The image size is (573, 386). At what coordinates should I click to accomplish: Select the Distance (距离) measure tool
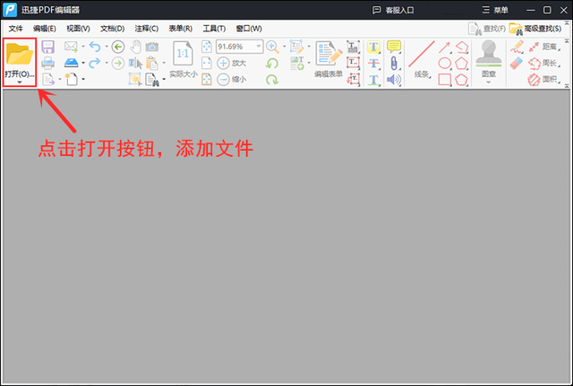543,47
